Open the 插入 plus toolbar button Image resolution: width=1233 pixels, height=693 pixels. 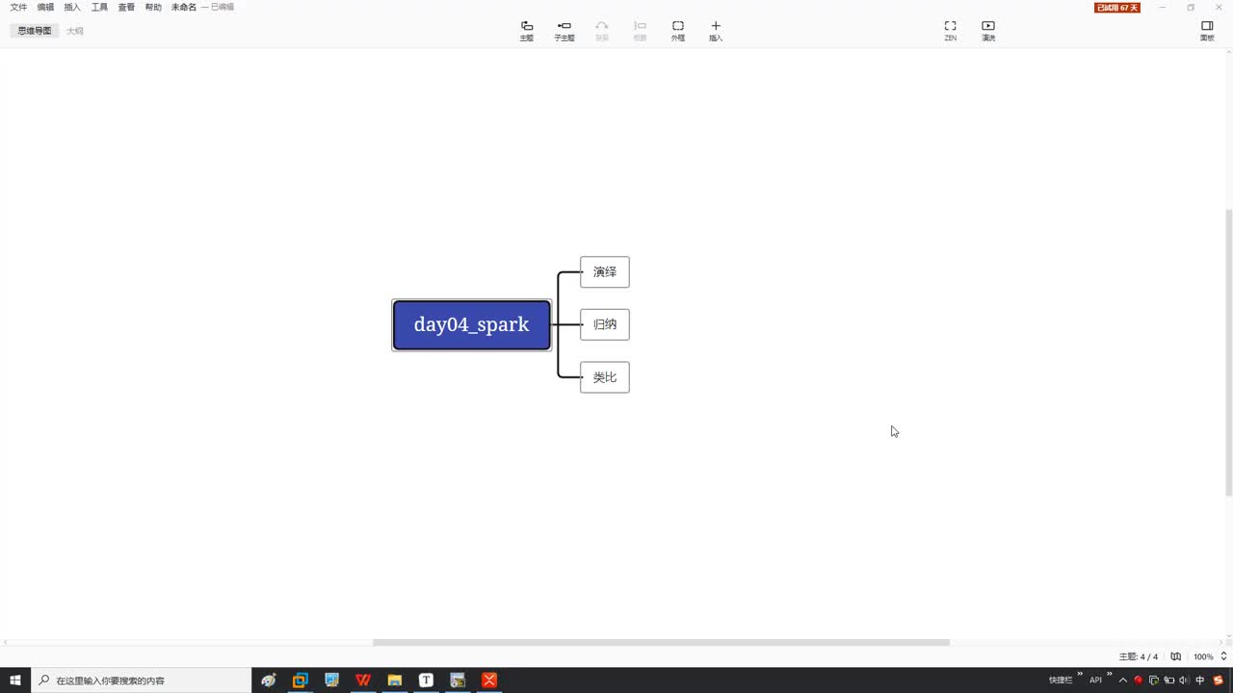[x=716, y=31]
